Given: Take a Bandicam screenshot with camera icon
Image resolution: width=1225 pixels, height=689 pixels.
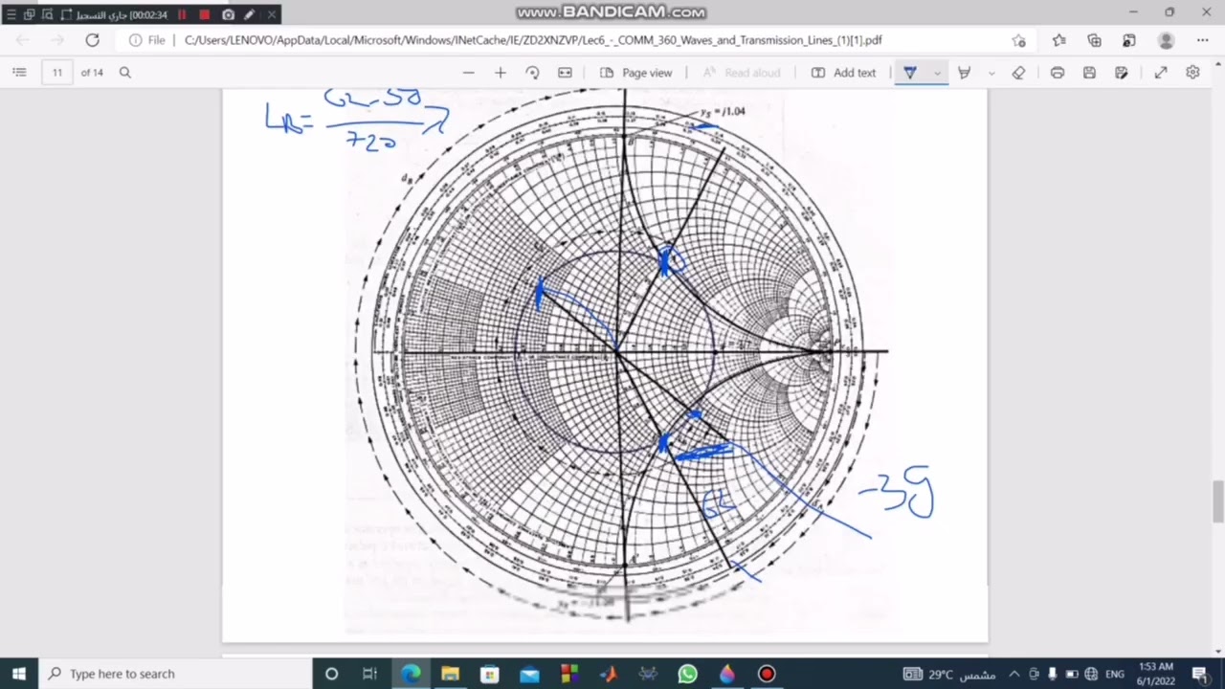Looking at the screenshot, I should tap(228, 14).
